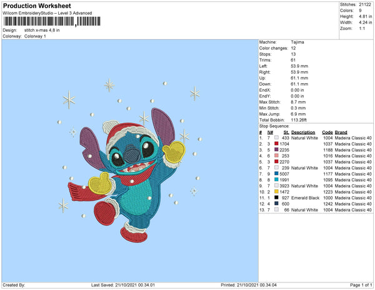Click the white swatch in stop 13
The image size is (375, 290).
(276, 209)
